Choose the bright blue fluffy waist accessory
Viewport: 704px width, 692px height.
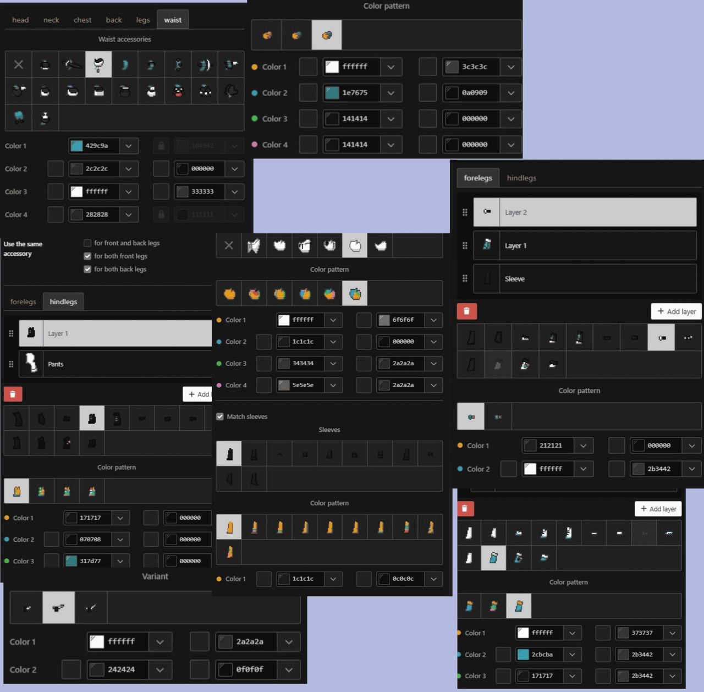(x=19, y=117)
